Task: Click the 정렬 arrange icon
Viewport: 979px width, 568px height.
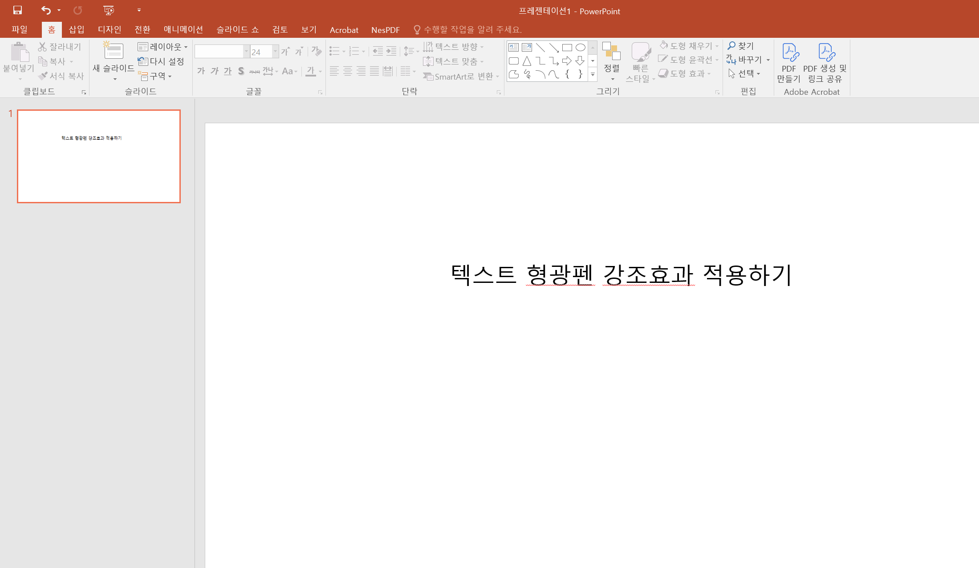Action: tap(611, 51)
